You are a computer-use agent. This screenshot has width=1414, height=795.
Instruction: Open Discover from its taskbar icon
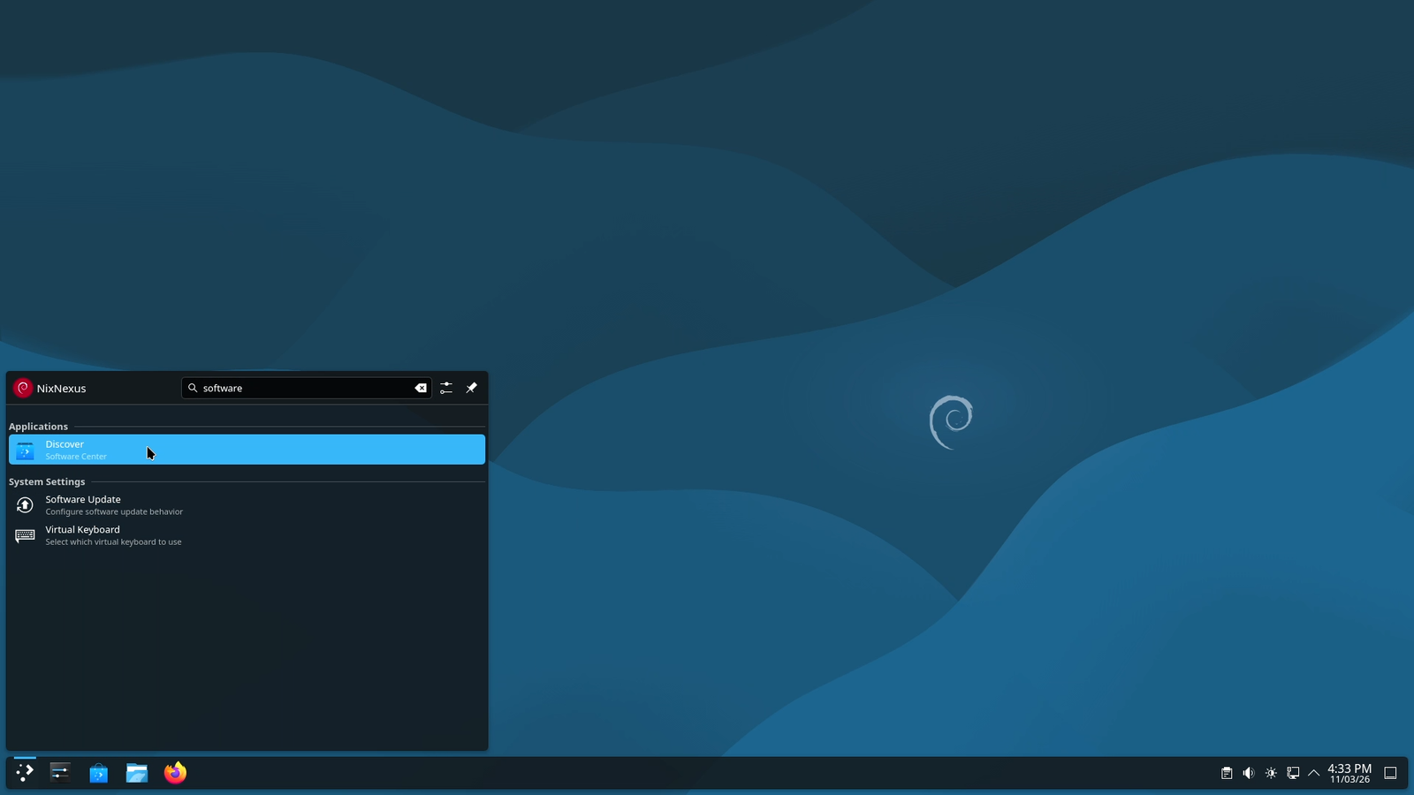(x=98, y=773)
